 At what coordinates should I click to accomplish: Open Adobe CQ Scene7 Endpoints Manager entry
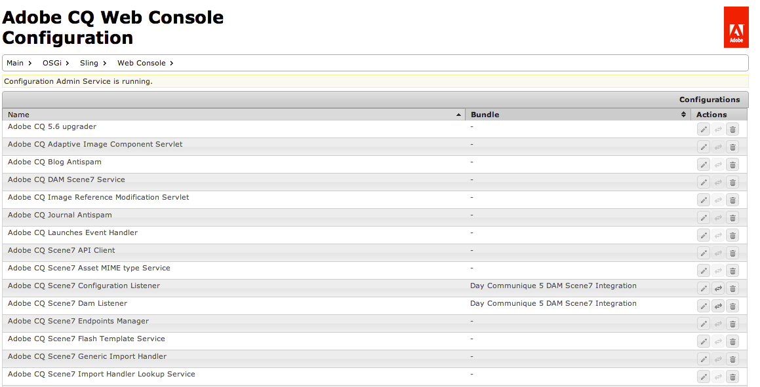tap(78, 322)
